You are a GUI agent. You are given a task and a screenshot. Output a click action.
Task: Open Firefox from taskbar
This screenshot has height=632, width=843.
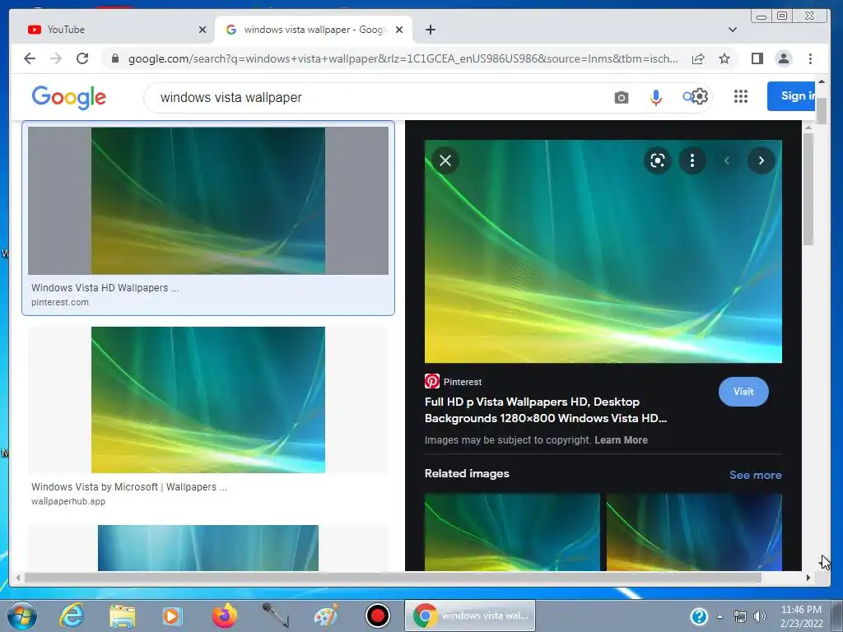click(225, 616)
